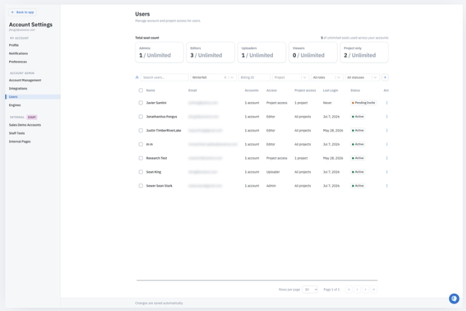The height and width of the screenshot is (311, 466).
Task: Clear the Winterfell account filter
Action: pyautogui.click(x=225, y=77)
